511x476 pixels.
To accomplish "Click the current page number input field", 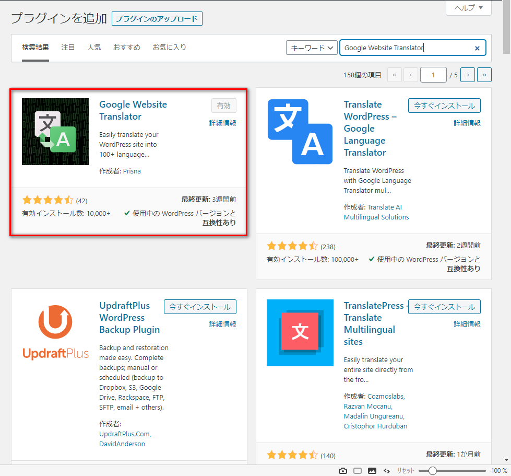I will point(433,75).
